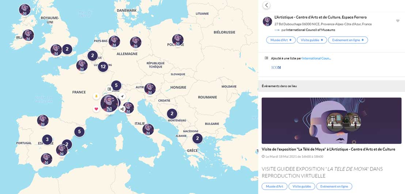Expand the 5-marker cluster over northeastern Spain
The height and width of the screenshot is (194, 405).
point(79,132)
